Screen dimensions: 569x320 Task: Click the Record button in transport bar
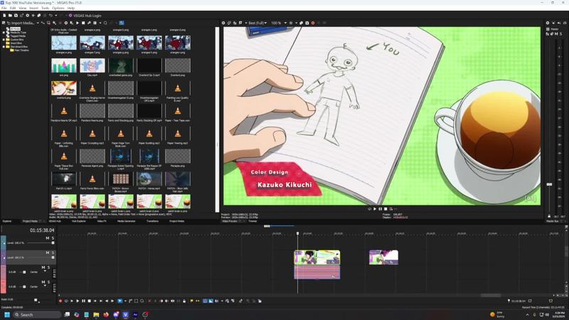coord(60,301)
